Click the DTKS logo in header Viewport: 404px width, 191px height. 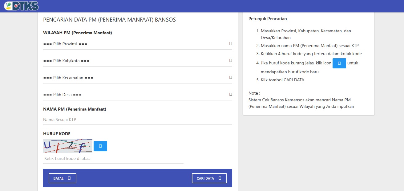pos(21,6)
